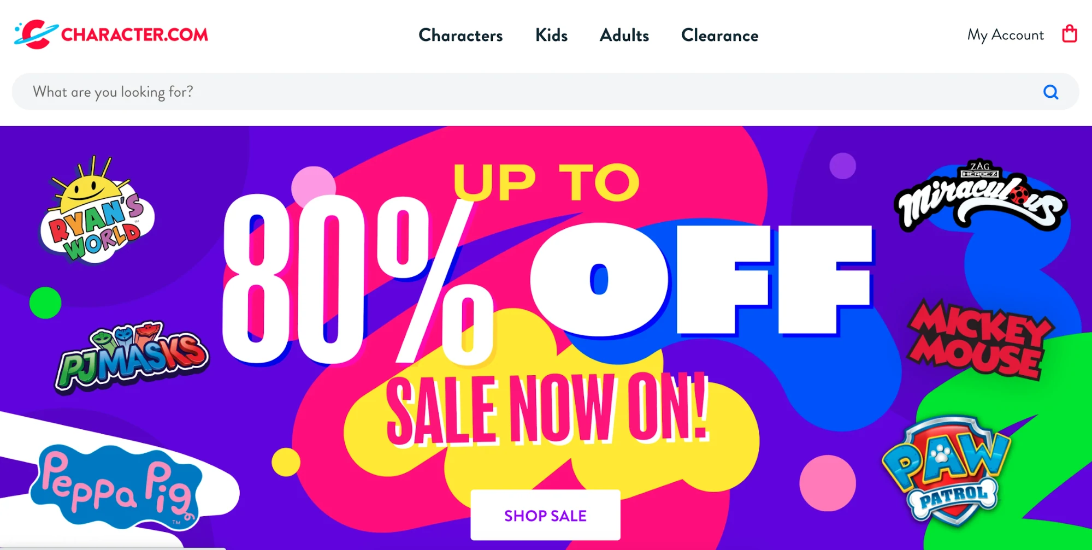This screenshot has width=1092, height=550.
Task: Open My Account
Action: pyautogui.click(x=1005, y=36)
